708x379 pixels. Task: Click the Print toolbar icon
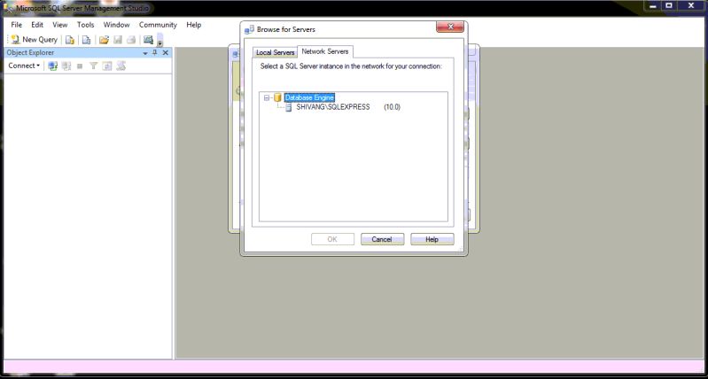(x=131, y=40)
